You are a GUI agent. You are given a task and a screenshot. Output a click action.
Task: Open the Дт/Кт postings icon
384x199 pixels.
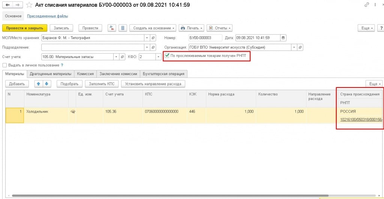(112, 28)
